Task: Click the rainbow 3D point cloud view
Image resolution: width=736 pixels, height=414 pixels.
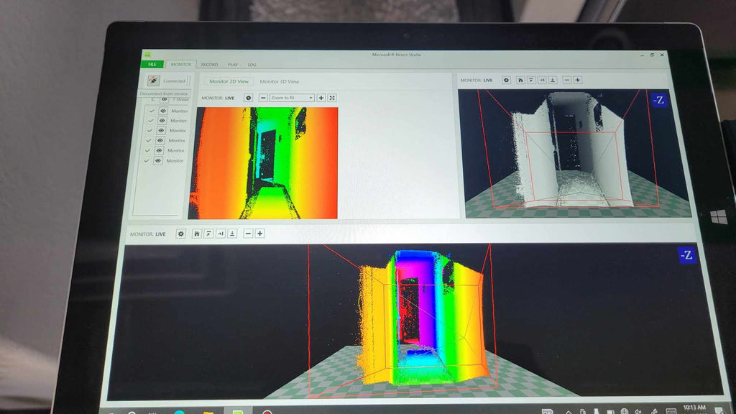Action: [415, 321]
